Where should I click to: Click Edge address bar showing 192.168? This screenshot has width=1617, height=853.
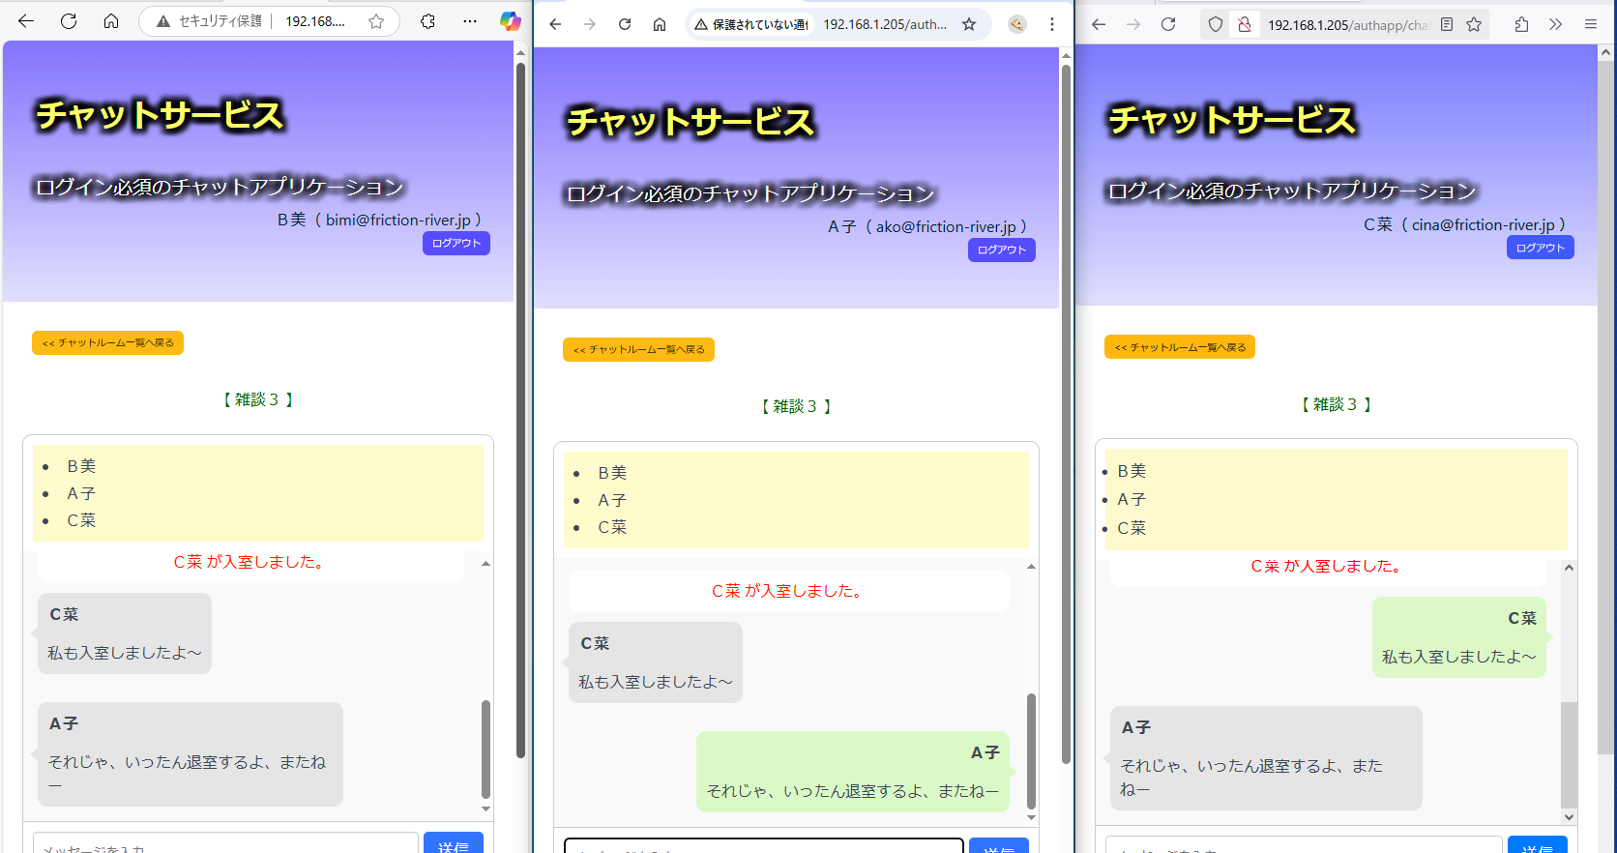314,21
